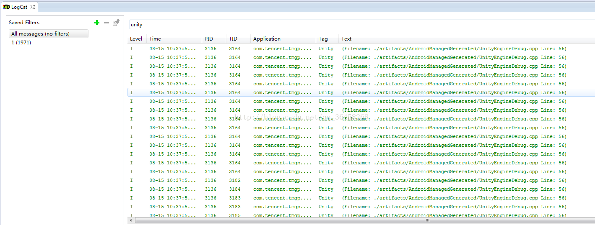
Task: Switch to the LogCat tab
Action: [19, 7]
